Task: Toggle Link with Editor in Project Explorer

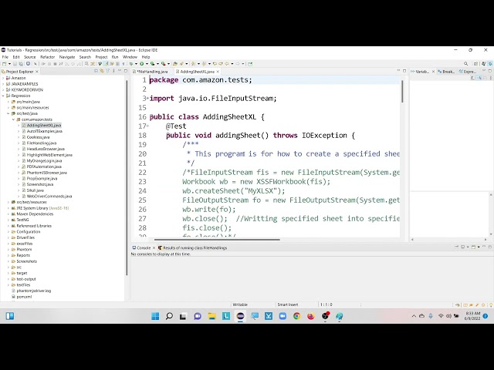Action: (x=102, y=72)
